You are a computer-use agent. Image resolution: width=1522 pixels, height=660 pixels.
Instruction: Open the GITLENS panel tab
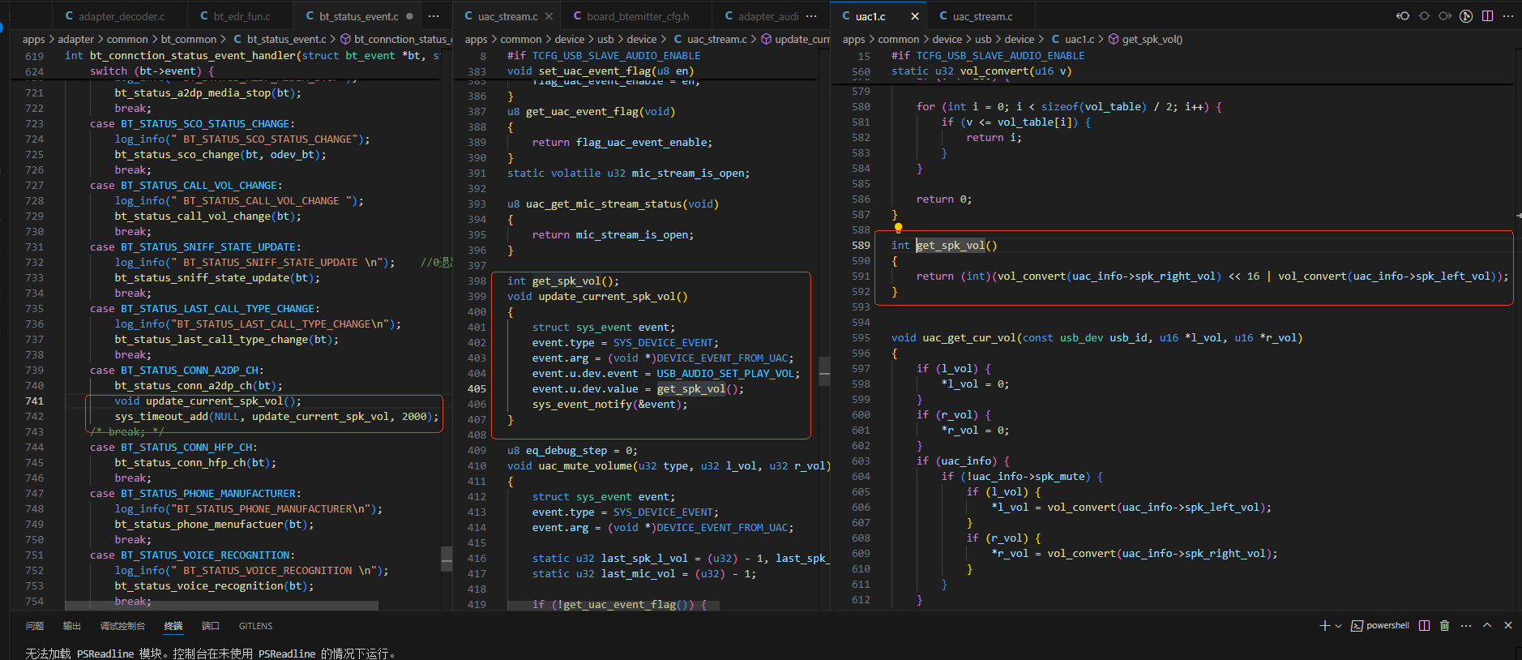(x=255, y=626)
